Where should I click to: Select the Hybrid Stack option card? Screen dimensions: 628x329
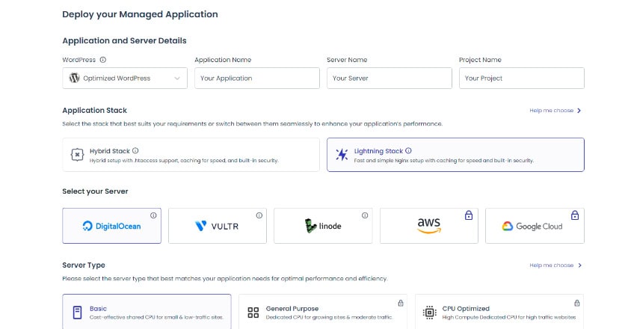tap(191, 155)
